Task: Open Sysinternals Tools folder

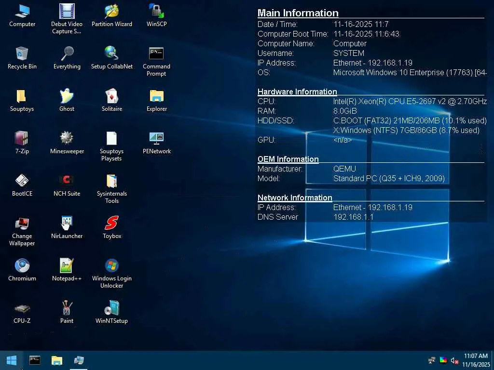Action: [112, 189]
